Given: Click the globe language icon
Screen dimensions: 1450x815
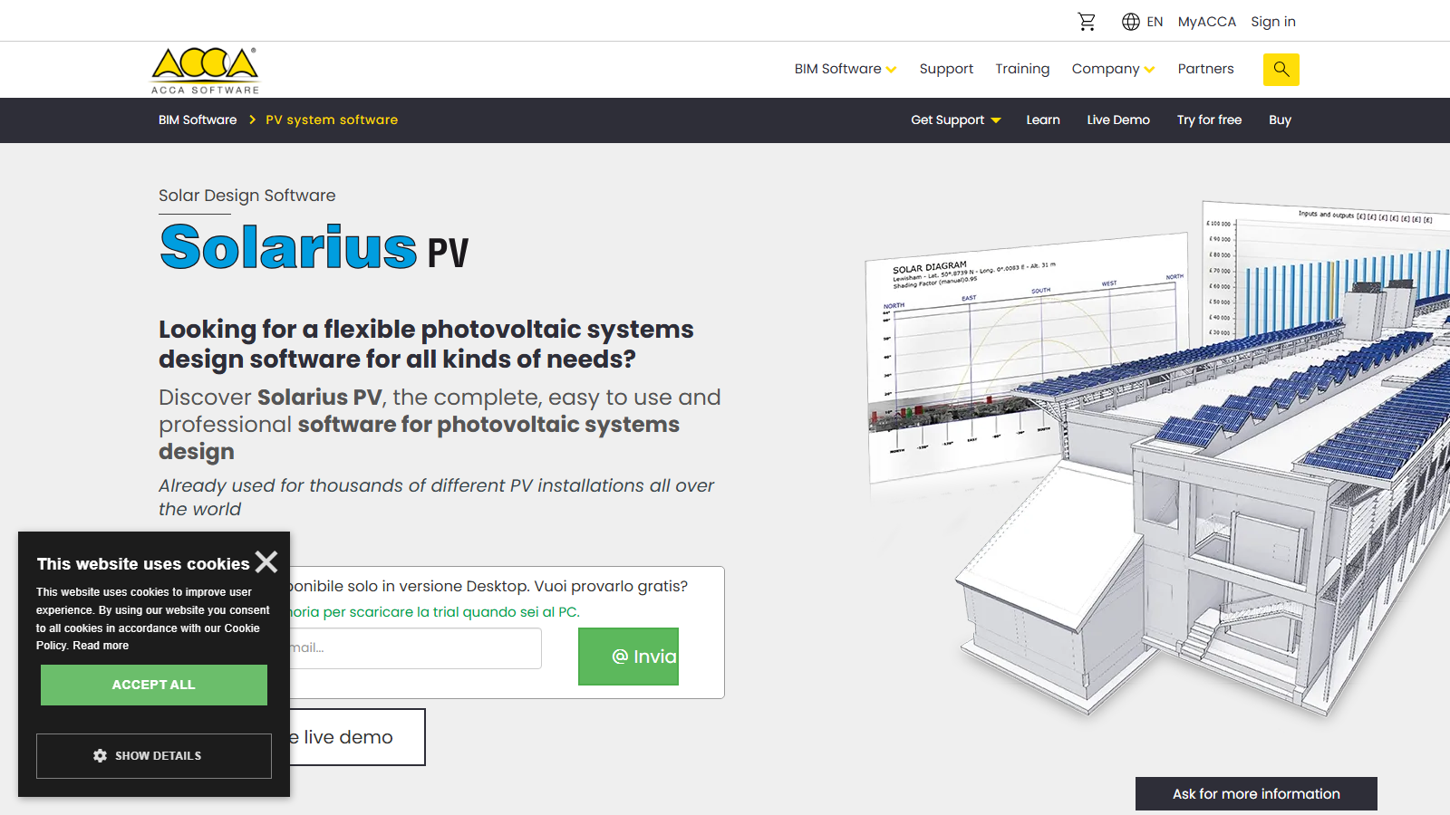Looking at the screenshot, I should pyautogui.click(x=1131, y=22).
